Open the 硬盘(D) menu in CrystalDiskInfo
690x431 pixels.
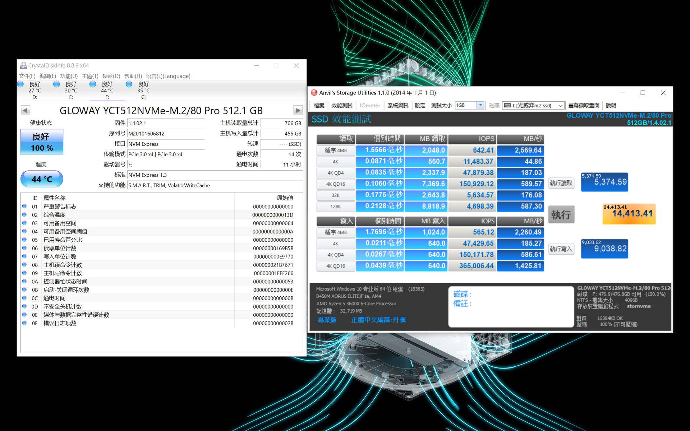[111, 76]
